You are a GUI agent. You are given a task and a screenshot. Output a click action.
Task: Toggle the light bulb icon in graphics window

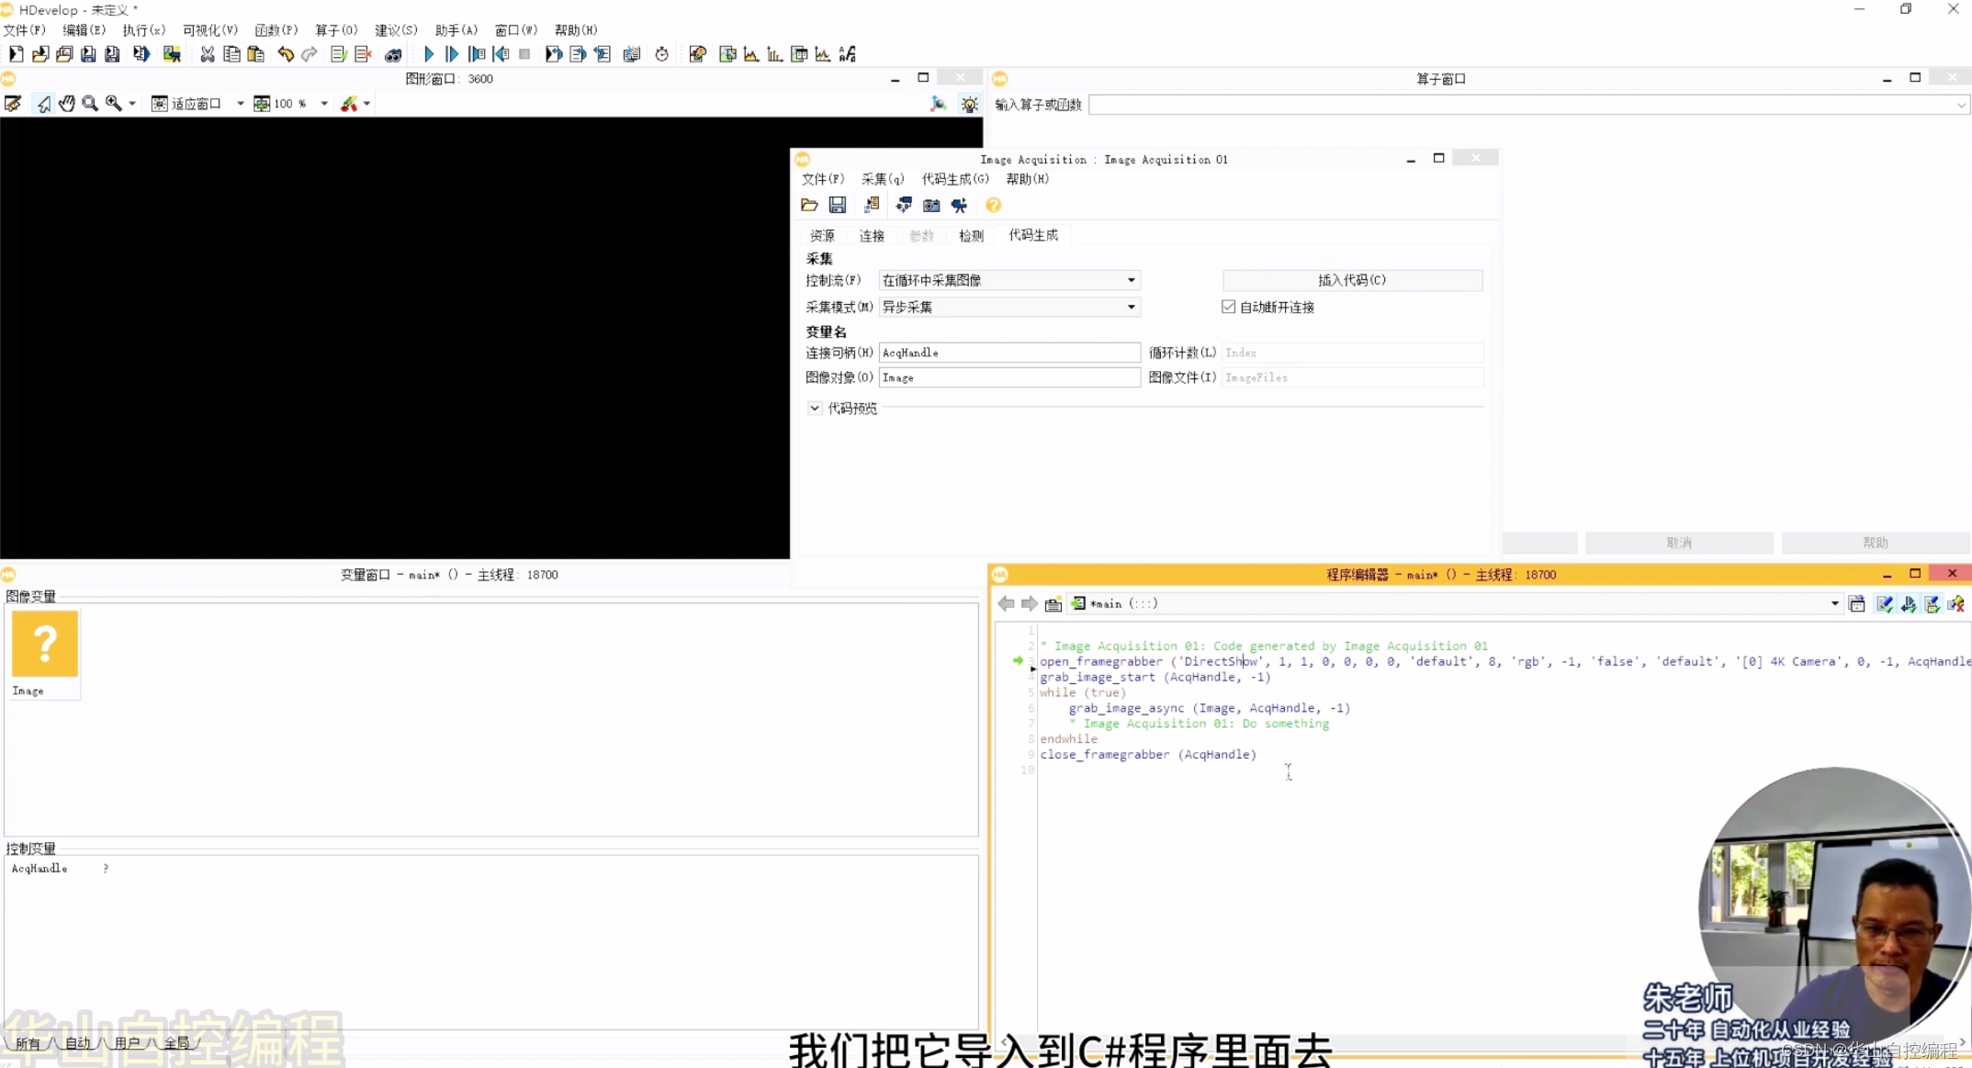(x=969, y=104)
